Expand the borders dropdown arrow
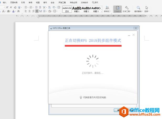 57,11
